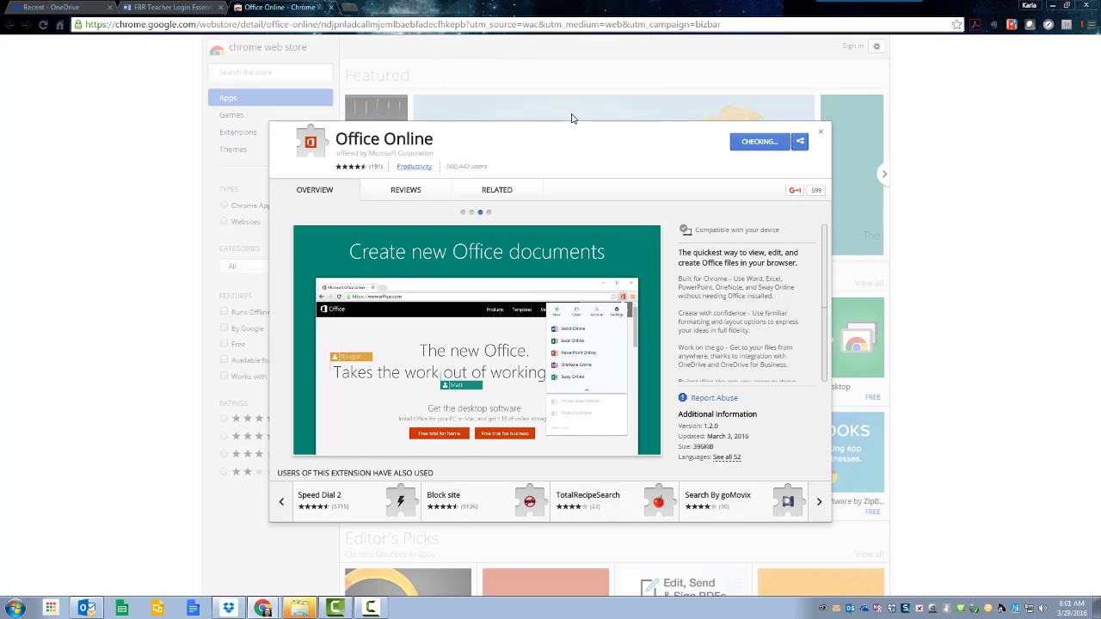Open Outlook from the taskbar
The width and height of the screenshot is (1101, 619).
click(87, 608)
